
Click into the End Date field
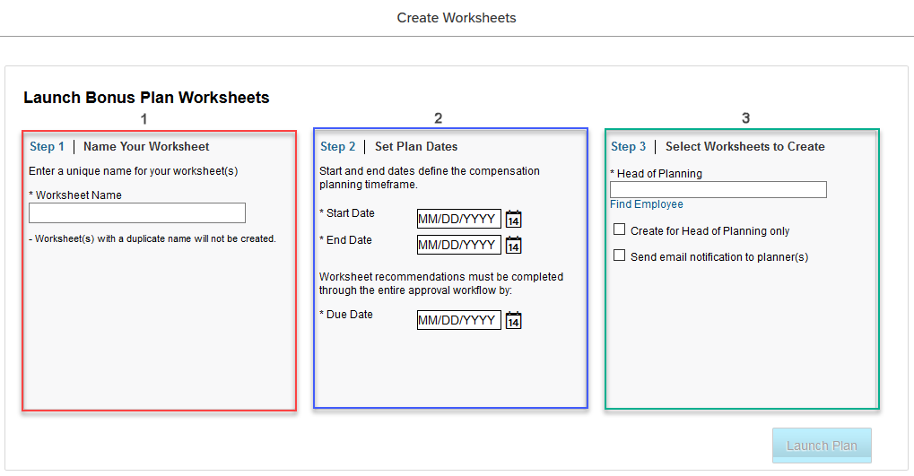coord(458,245)
